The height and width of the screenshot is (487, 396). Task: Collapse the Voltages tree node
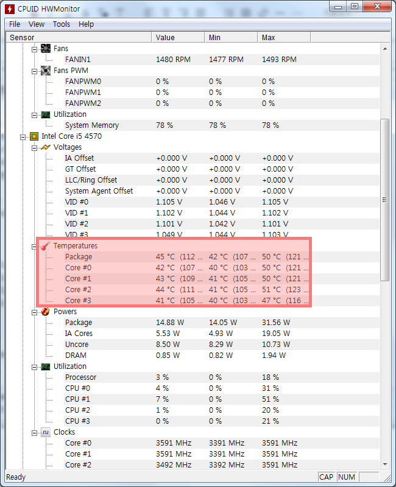coord(34,148)
